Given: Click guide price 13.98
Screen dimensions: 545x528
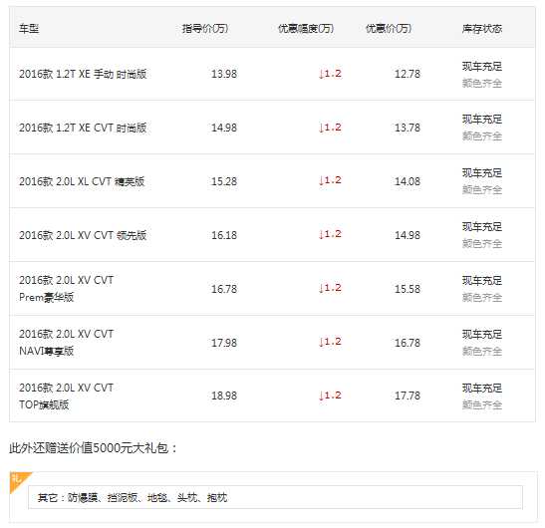Looking at the screenshot, I should 224,74.
